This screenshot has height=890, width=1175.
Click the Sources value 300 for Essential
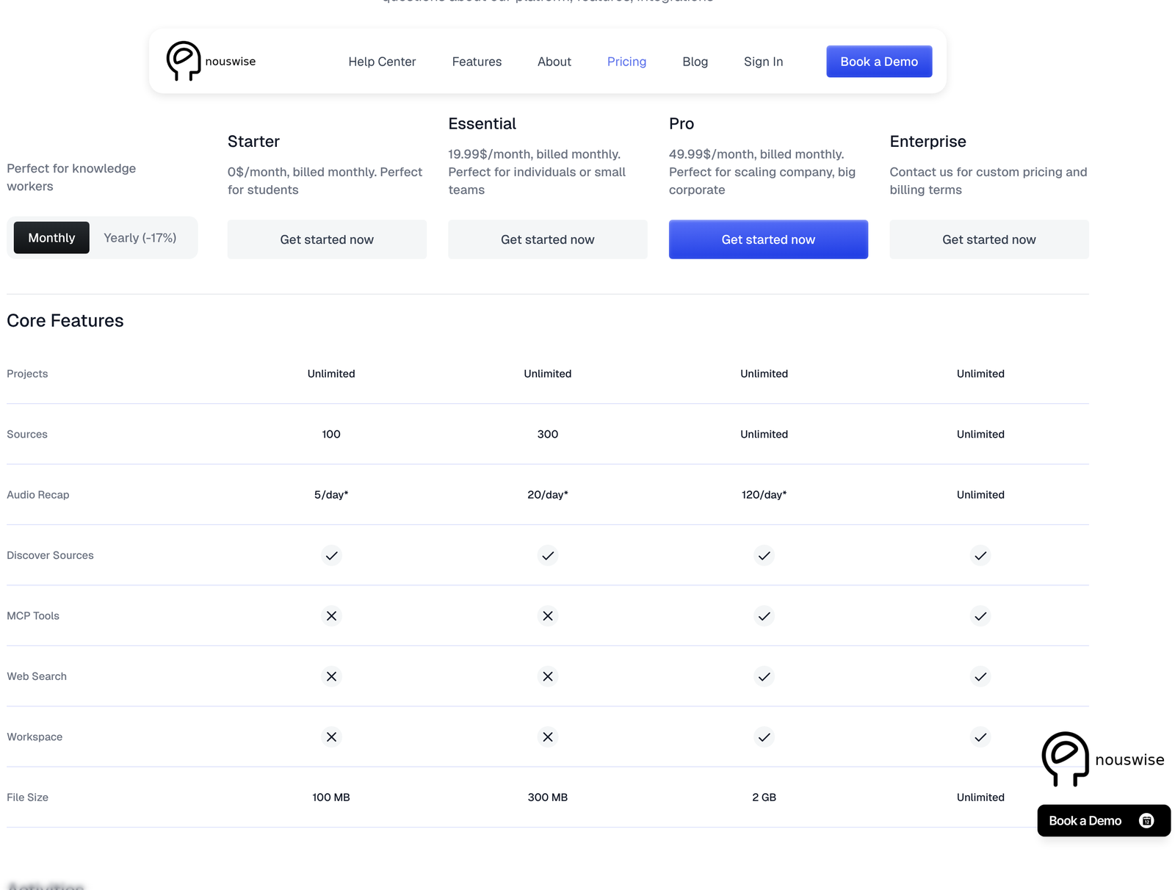coord(548,435)
